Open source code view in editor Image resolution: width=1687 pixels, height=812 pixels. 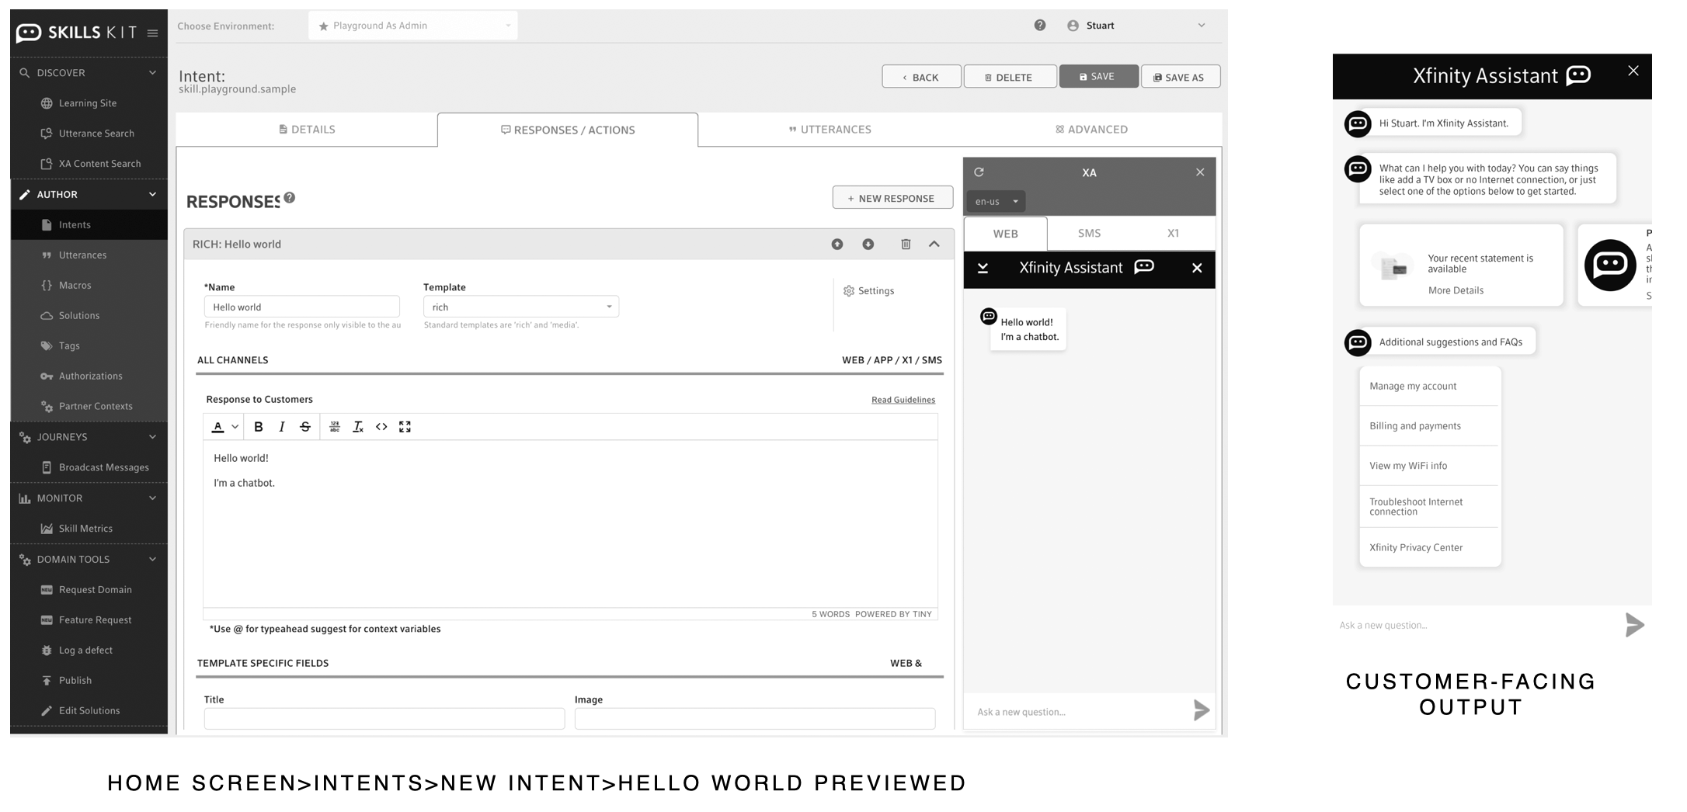[x=381, y=426]
